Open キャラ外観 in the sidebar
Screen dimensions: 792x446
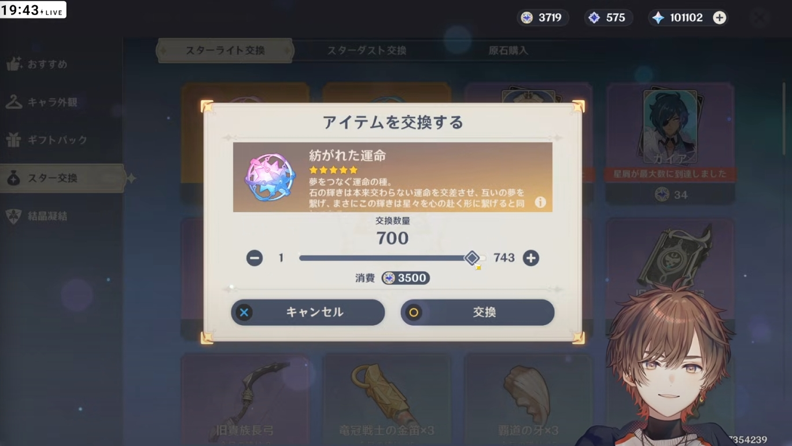(x=42, y=102)
